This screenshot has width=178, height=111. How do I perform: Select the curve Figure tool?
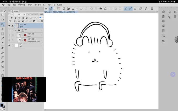click(2, 71)
